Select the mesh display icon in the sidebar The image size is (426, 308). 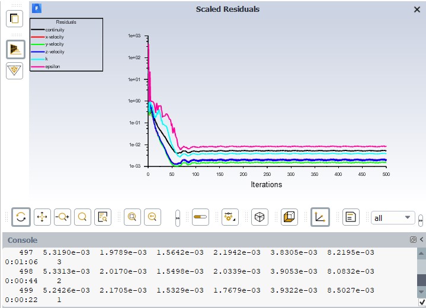15,49
